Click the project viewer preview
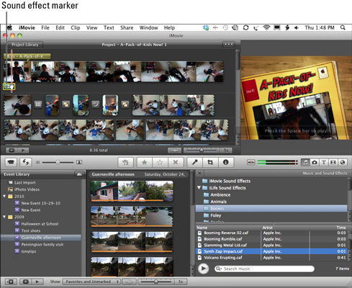352x288 pixels. coord(297,98)
